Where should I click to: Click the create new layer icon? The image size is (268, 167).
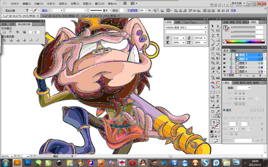coord(254,75)
